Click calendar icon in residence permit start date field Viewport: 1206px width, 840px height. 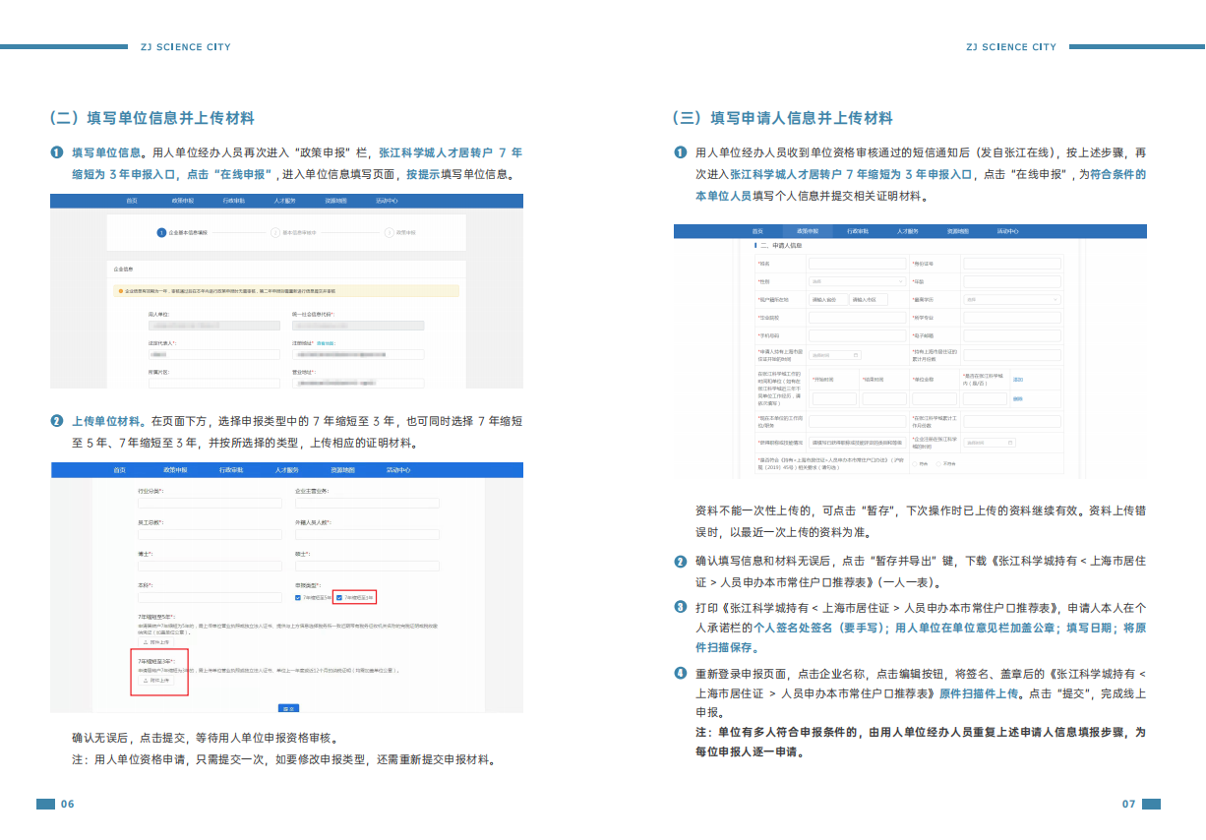point(856,355)
